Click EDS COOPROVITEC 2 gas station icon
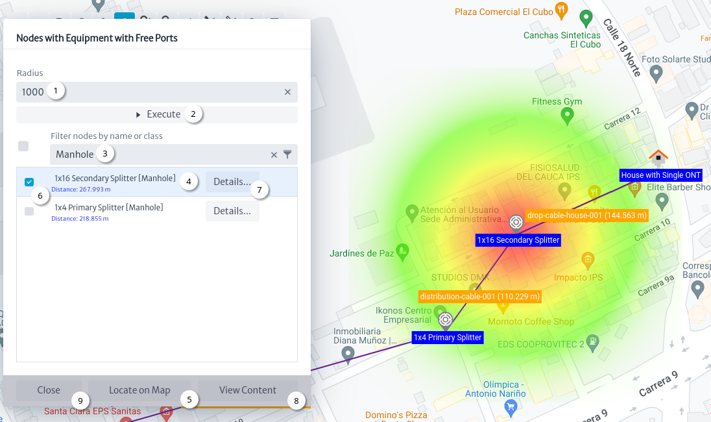 pyautogui.click(x=592, y=343)
